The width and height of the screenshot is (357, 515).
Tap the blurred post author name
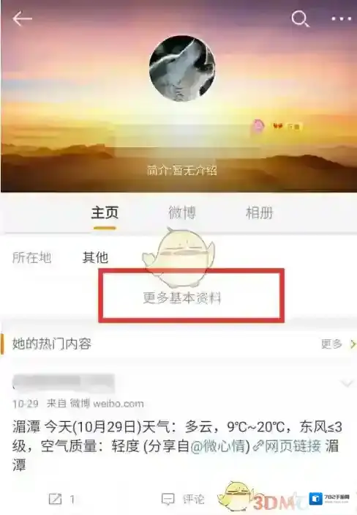click(63, 382)
